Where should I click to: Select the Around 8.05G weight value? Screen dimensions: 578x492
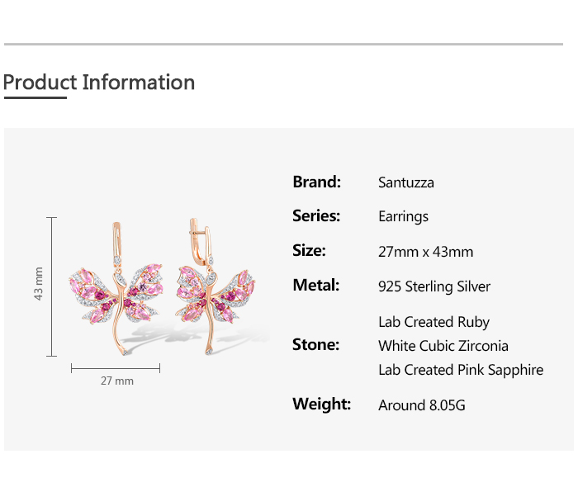(421, 405)
